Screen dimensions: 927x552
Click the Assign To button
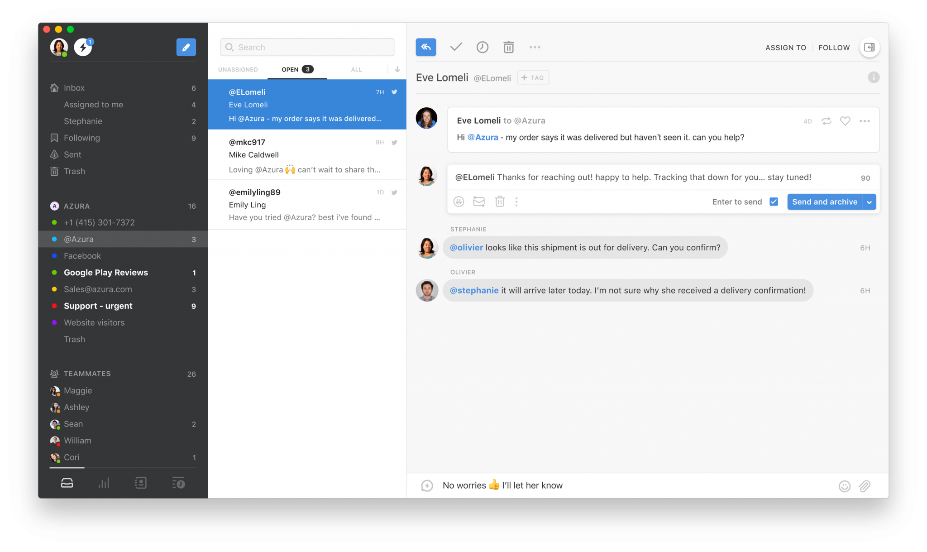pyautogui.click(x=785, y=48)
